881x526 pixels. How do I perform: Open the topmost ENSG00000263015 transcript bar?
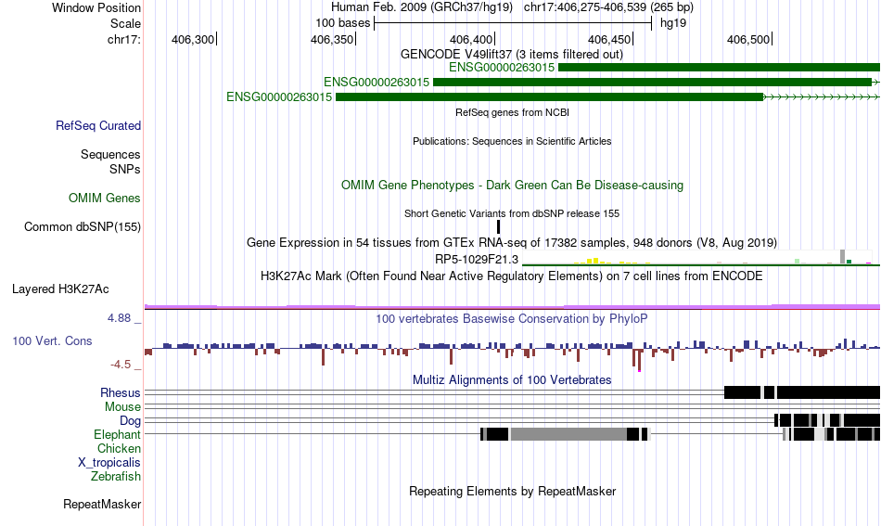point(719,68)
